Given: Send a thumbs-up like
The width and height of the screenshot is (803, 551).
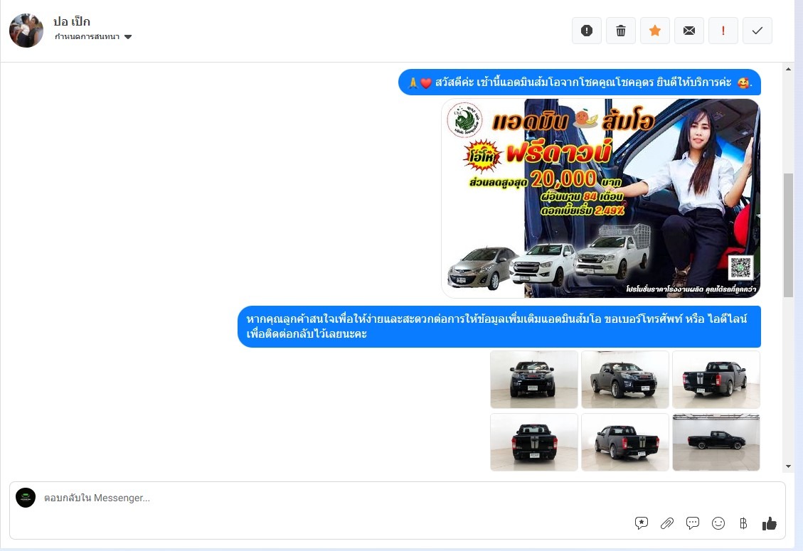Looking at the screenshot, I should click(x=769, y=523).
